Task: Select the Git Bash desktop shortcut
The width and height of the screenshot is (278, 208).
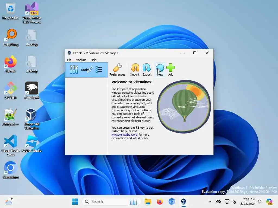Action: pyautogui.click(x=11, y=90)
